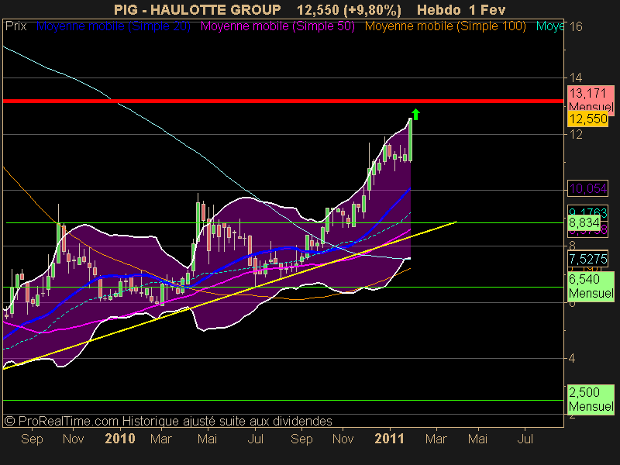Select the Prix legend entry
This screenshot has height=465, width=620.
15,26
